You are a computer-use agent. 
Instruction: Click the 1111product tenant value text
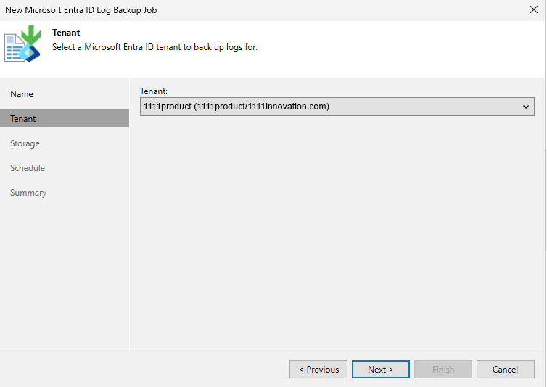click(x=237, y=107)
